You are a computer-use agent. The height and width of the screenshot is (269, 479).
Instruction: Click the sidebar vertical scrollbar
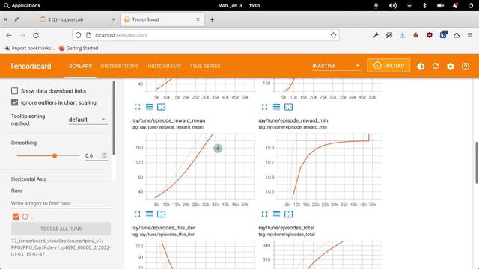(114, 118)
